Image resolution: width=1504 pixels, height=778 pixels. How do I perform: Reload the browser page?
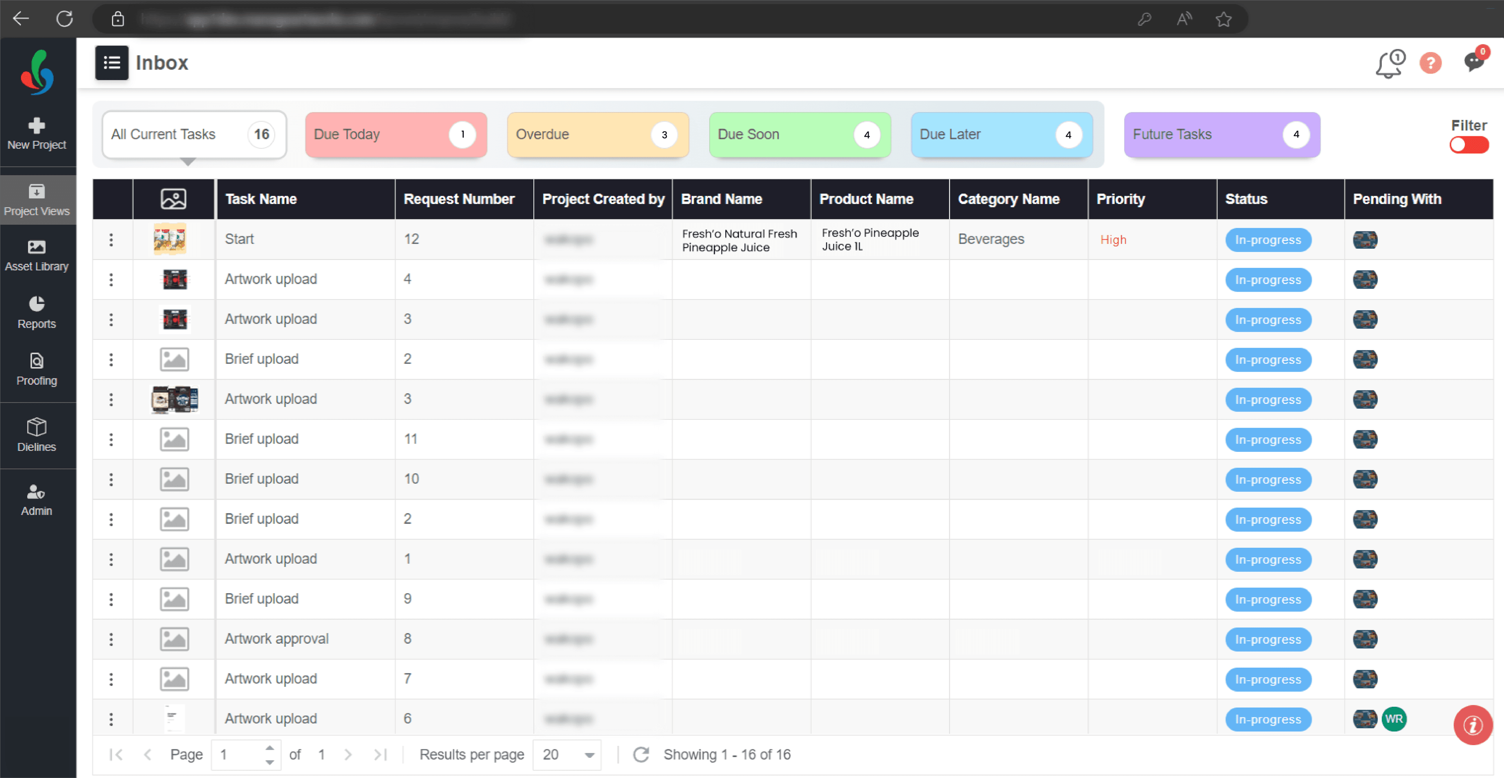(x=64, y=19)
